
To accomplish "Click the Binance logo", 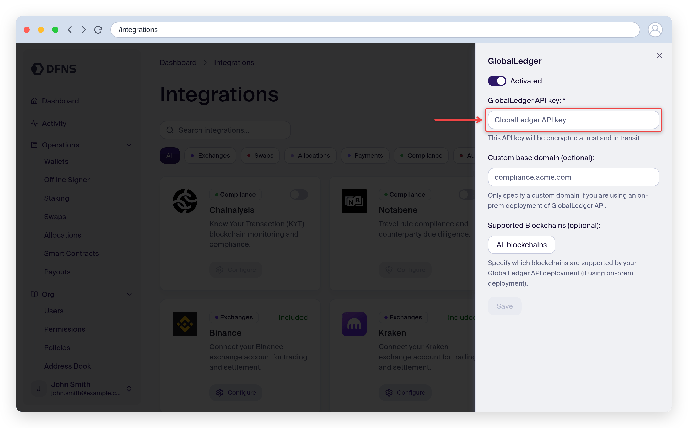I will point(185,324).
